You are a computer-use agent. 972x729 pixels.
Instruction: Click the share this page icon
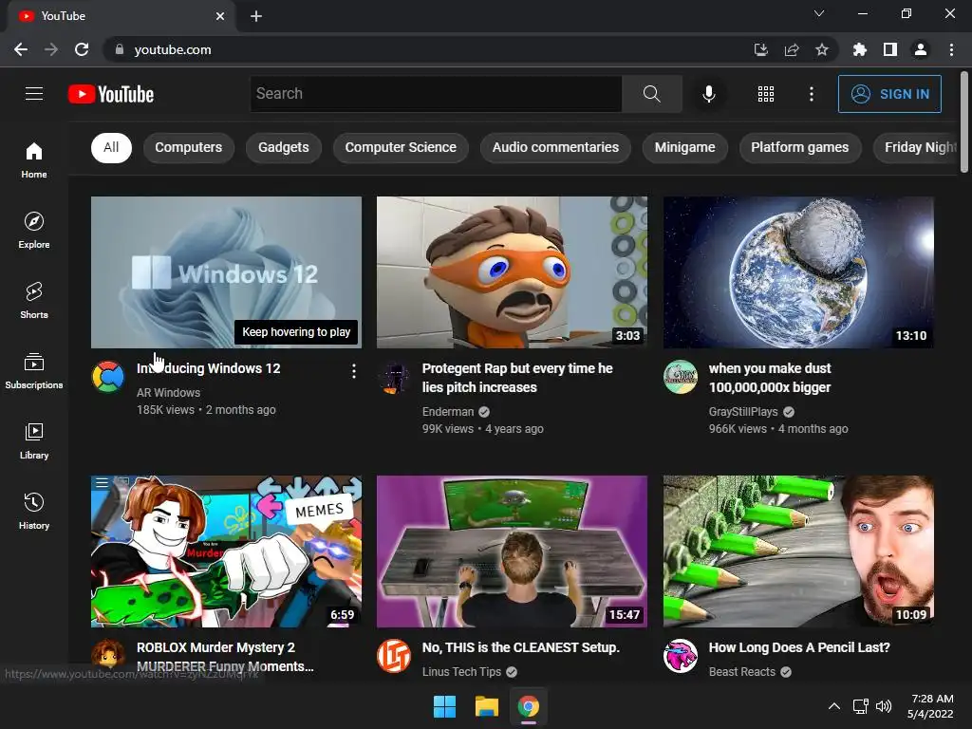pos(792,49)
